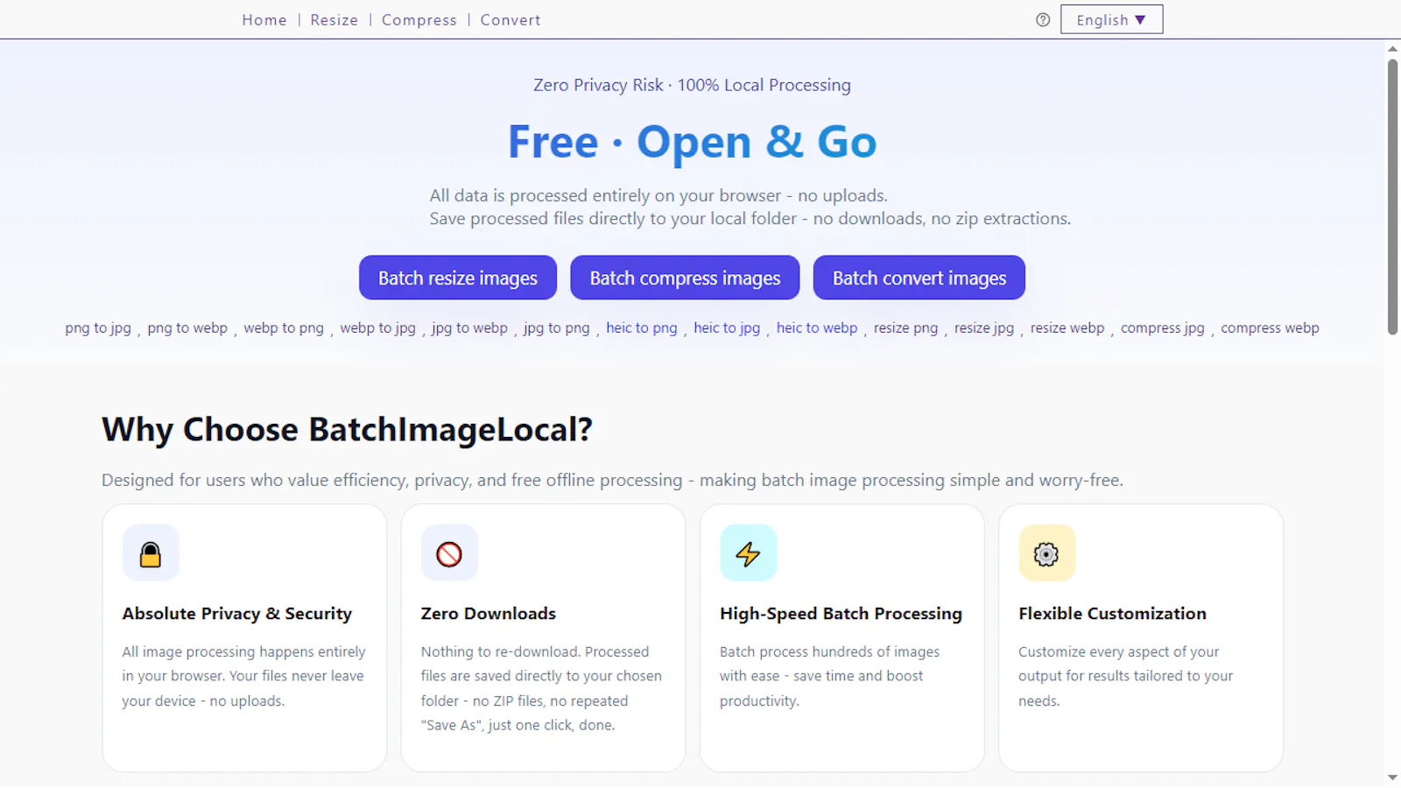
Task: Open the resize webp link
Action: point(1067,328)
